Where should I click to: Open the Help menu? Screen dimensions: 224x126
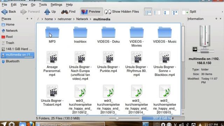69,5
